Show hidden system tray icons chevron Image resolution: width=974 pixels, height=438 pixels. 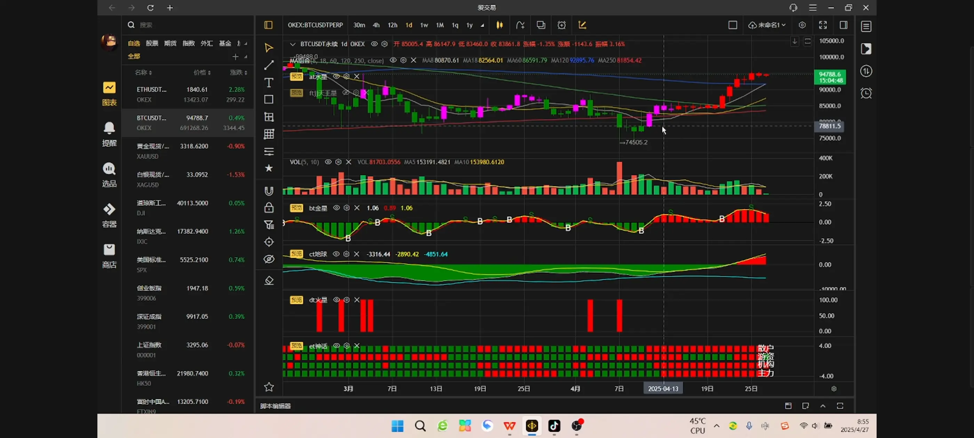tap(717, 426)
